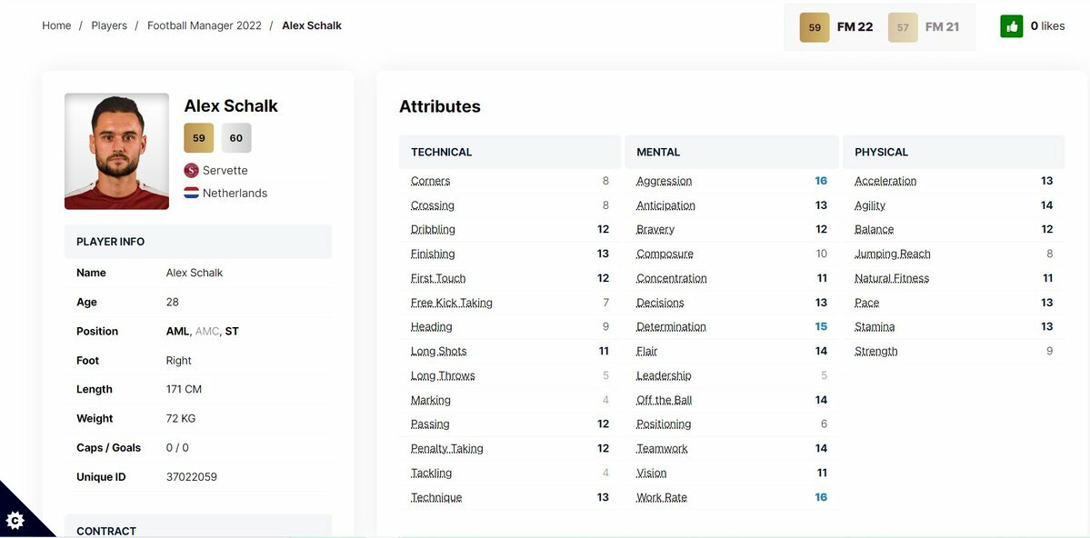Click the green thumbs-up like icon

(1011, 26)
